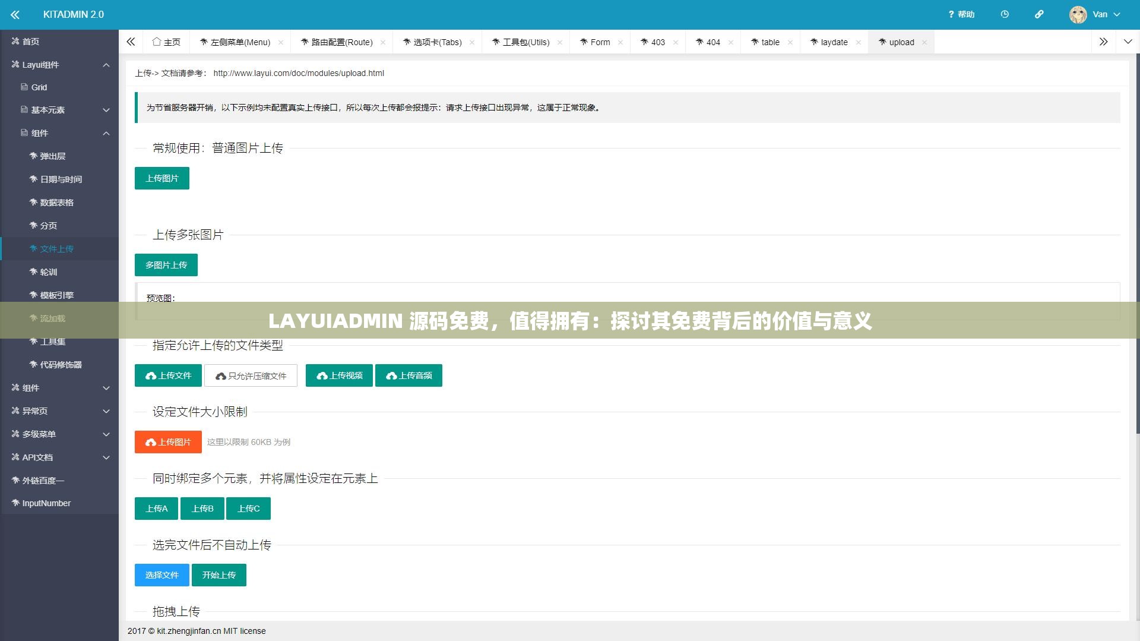1140x641 pixels.
Task: Close the 404 tab
Action: [x=731, y=42]
